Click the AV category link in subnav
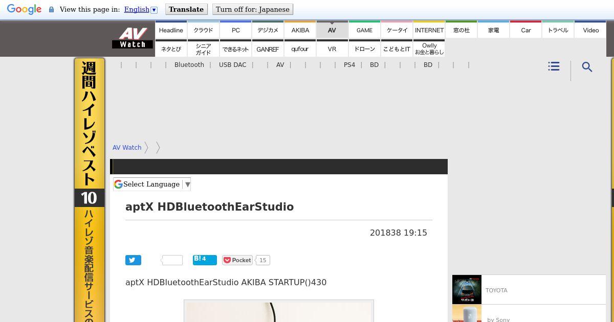Screen dimensions: 614x322 tap(280, 65)
